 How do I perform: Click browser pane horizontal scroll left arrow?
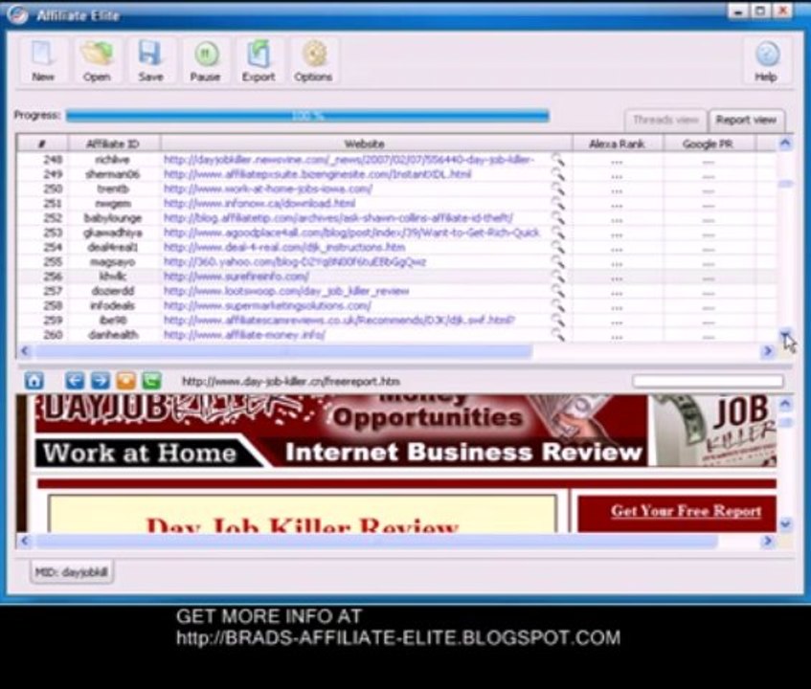[x=24, y=541]
